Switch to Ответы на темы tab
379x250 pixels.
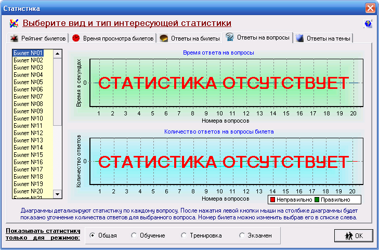[x=329, y=38]
